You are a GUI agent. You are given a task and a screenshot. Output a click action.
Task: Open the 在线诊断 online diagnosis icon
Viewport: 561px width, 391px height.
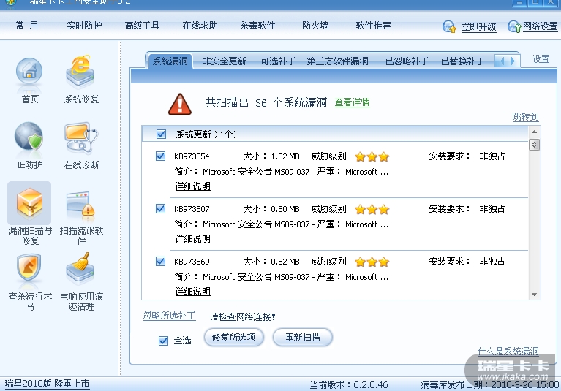[81, 137]
